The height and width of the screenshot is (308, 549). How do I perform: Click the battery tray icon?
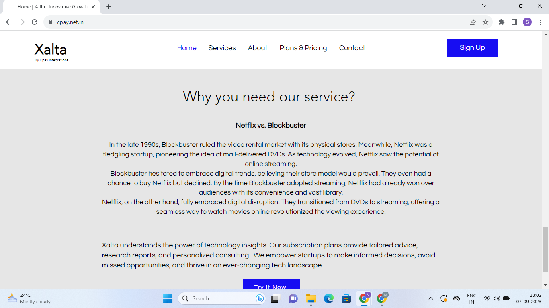click(506, 298)
